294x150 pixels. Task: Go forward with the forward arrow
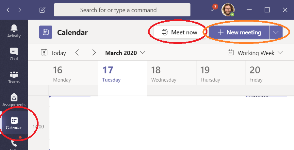[x=20, y=10]
